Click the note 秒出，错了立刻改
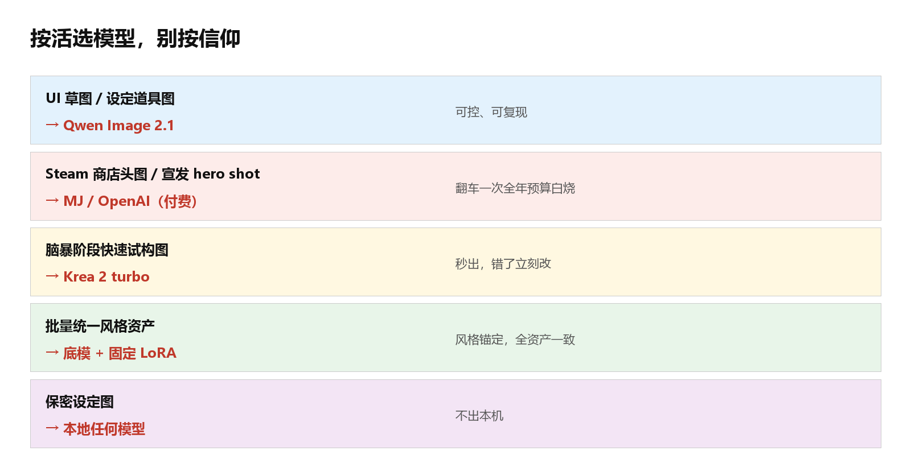The height and width of the screenshot is (455, 911). click(x=503, y=264)
